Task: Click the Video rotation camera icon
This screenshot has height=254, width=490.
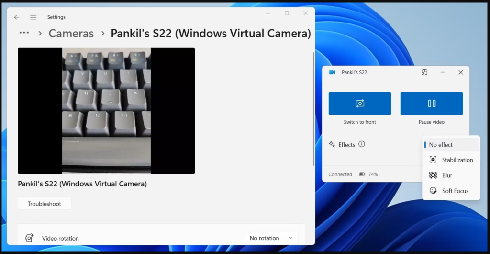Action: pos(29,238)
